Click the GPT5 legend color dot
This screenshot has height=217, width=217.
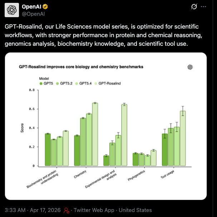pos(41,83)
